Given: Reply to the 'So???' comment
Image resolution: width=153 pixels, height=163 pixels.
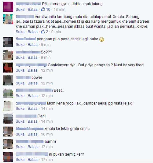Looking at the screenshot, I should click(33, 57).
